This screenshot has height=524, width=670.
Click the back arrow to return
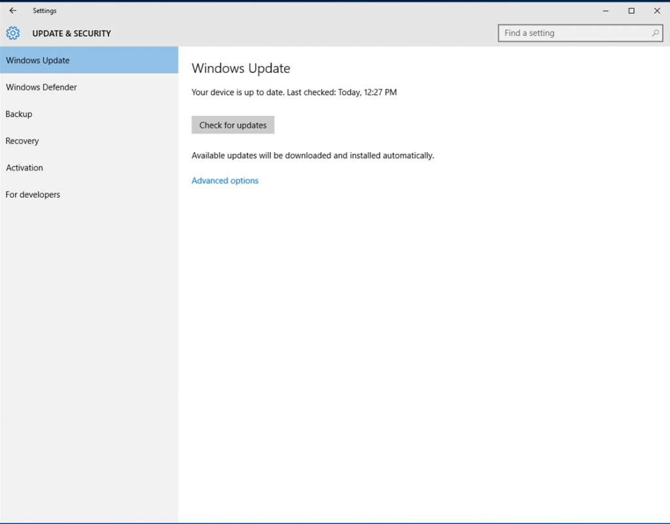pos(12,10)
